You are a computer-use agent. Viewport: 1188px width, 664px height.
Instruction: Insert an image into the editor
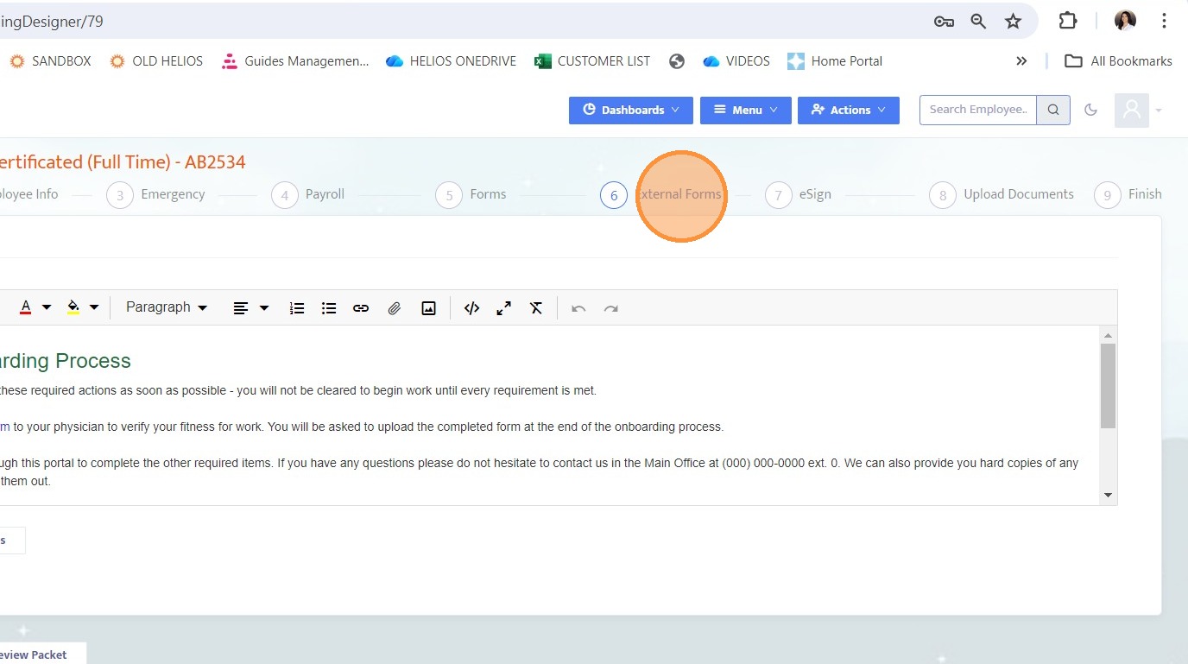point(428,308)
